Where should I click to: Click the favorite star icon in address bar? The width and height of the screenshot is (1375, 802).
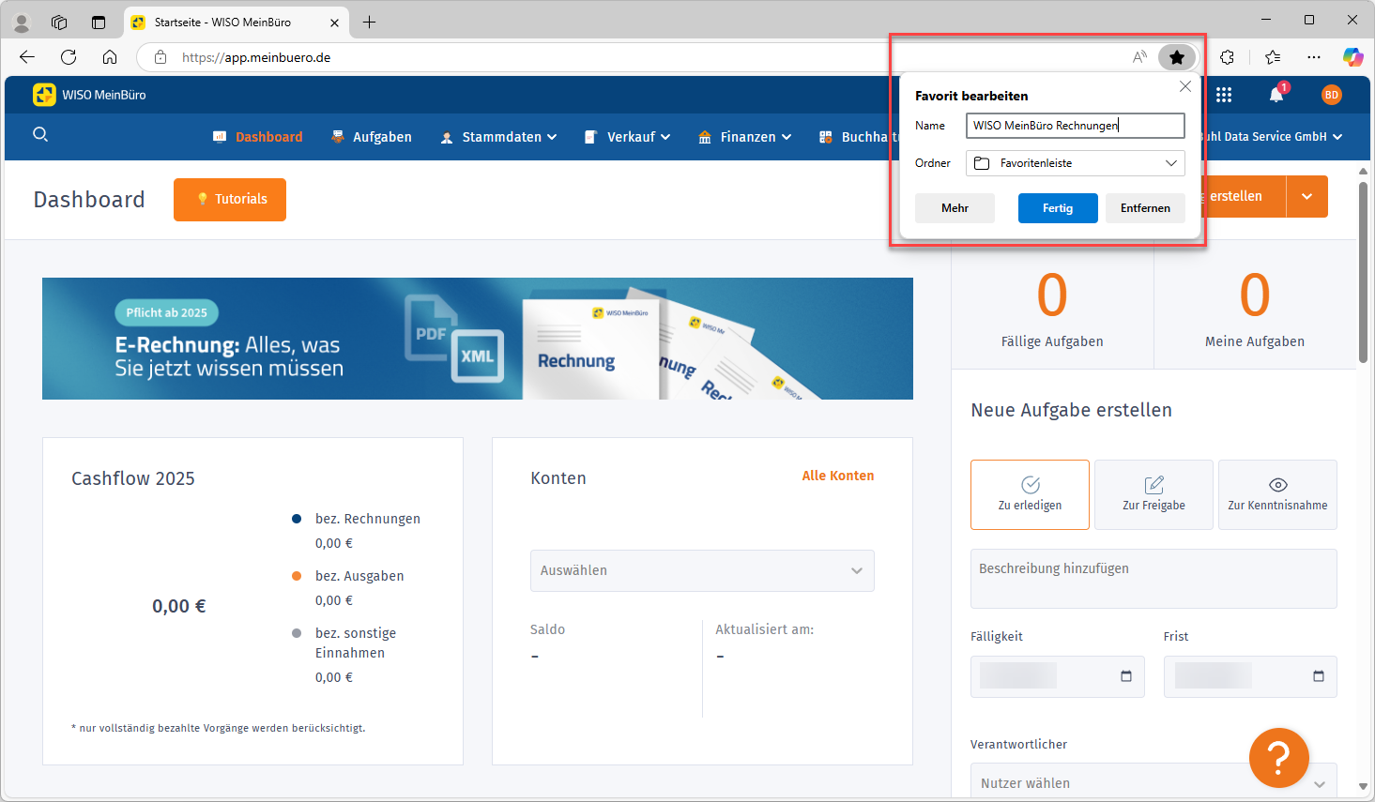click(1177, 57)
